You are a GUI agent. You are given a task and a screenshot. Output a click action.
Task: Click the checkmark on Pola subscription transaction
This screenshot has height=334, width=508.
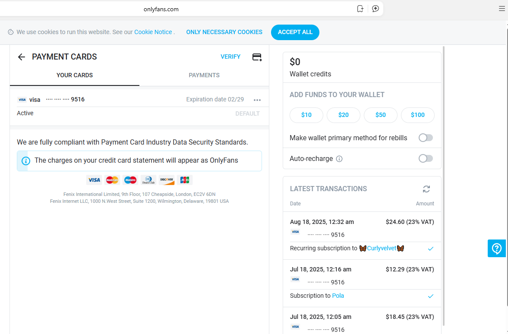431,296
